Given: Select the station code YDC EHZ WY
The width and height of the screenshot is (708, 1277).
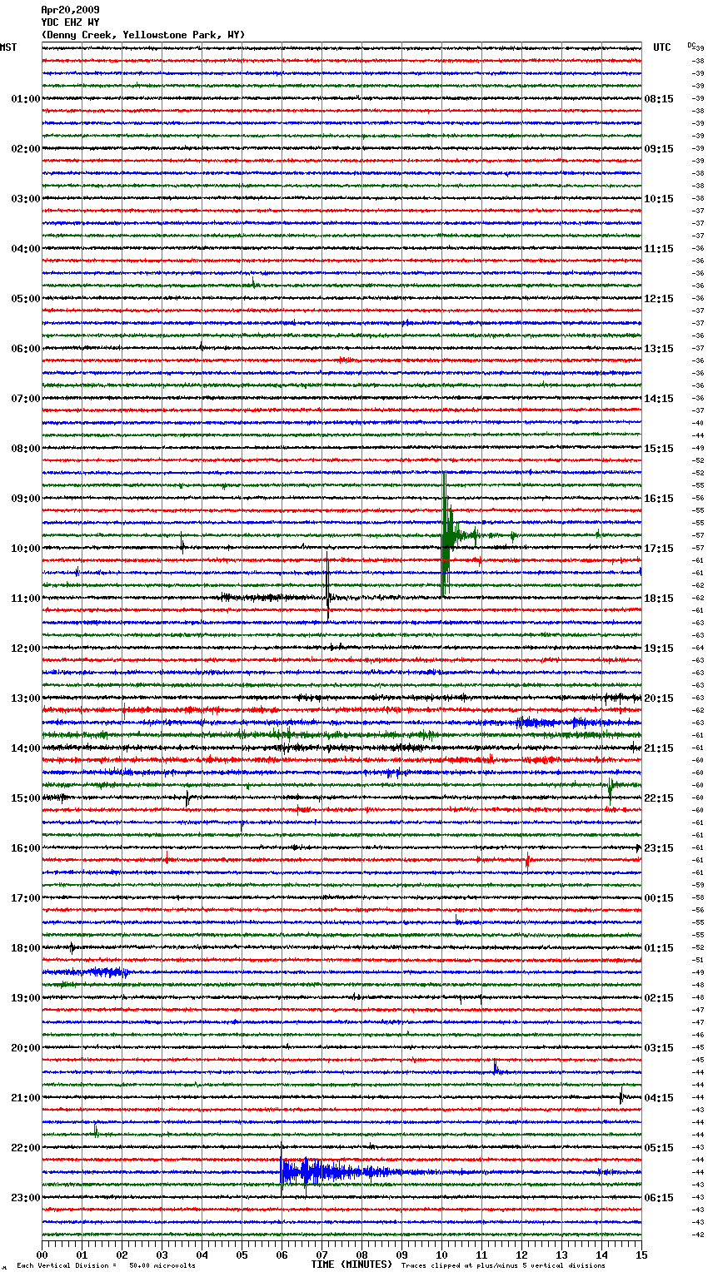Looking at the screenshot, I should click(70, 22).
